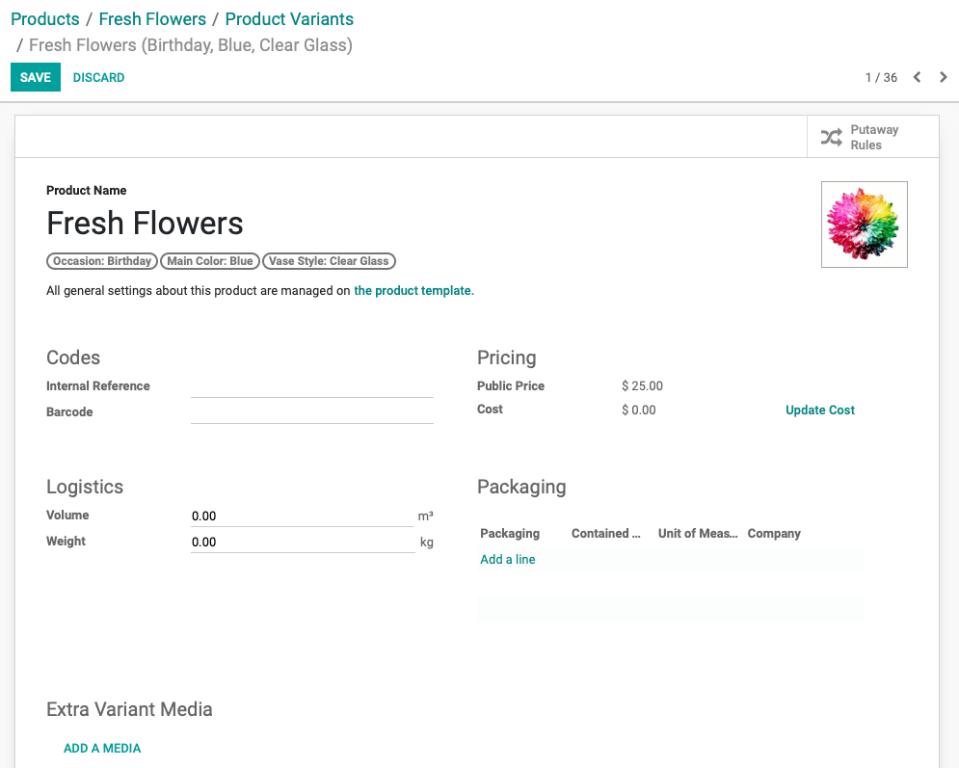Add a line in Packaging table
Screen dimensions: 959x768
(508, 559)
